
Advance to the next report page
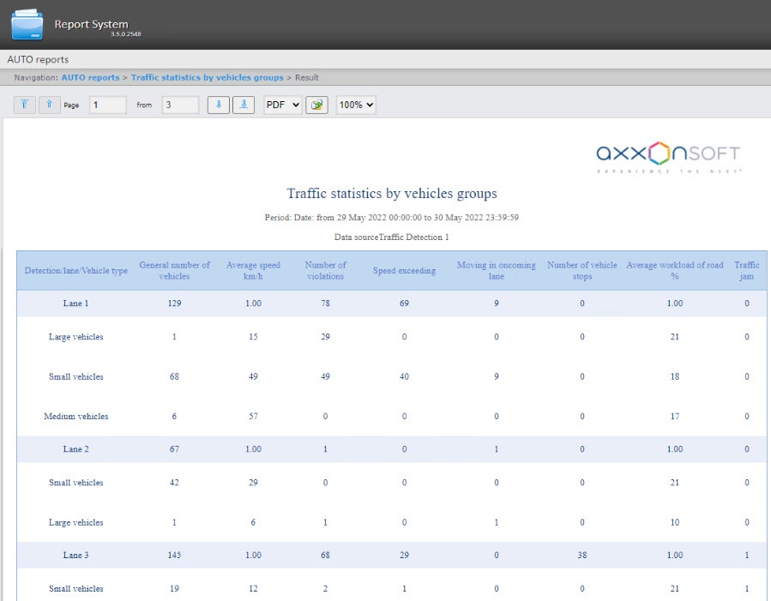coord(219,105)
